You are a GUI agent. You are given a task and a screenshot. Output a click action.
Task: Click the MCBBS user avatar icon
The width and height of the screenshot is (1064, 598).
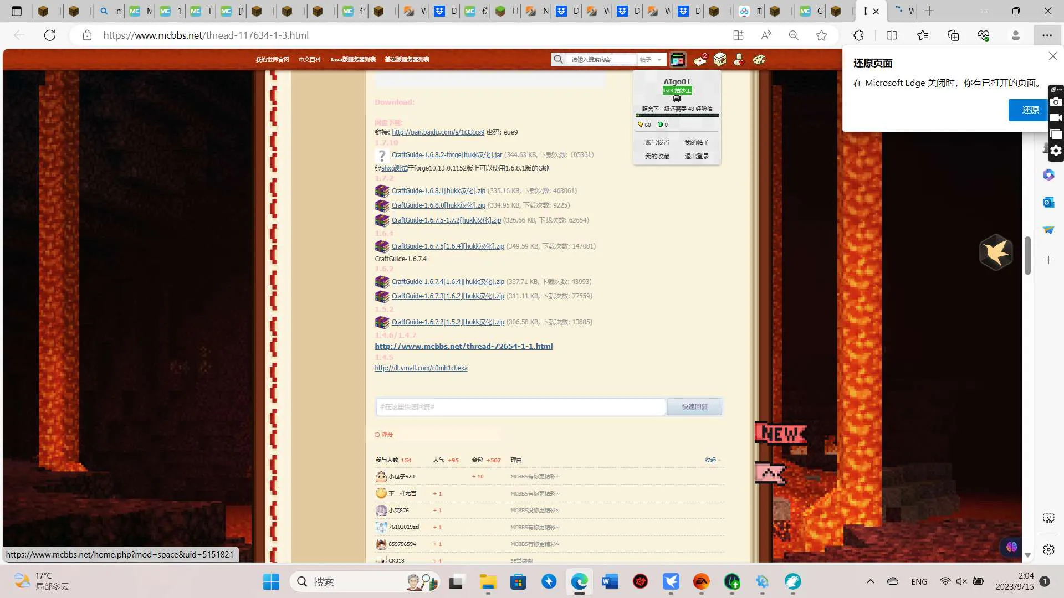677,59
